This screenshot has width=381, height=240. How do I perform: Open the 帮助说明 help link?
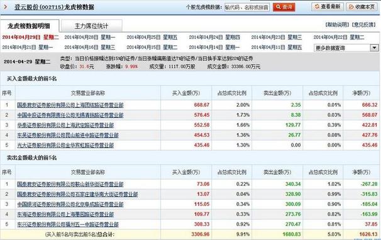coord(337,25)
